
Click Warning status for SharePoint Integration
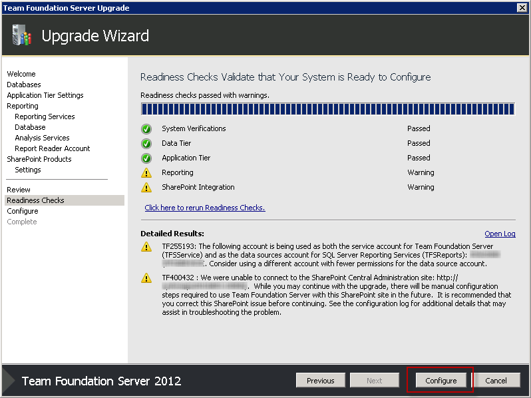(x=421, y=187)
